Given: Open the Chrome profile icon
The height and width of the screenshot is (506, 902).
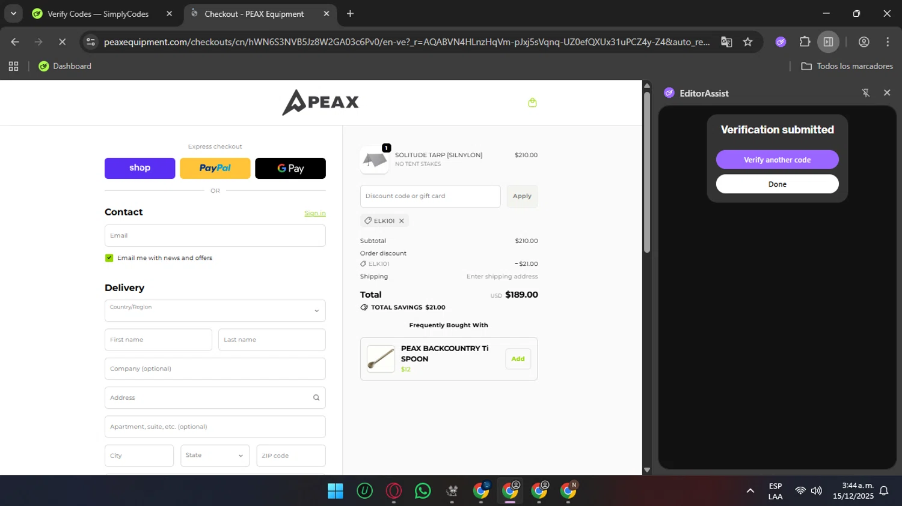Looking at the screenshot, I should coord(864,42).
